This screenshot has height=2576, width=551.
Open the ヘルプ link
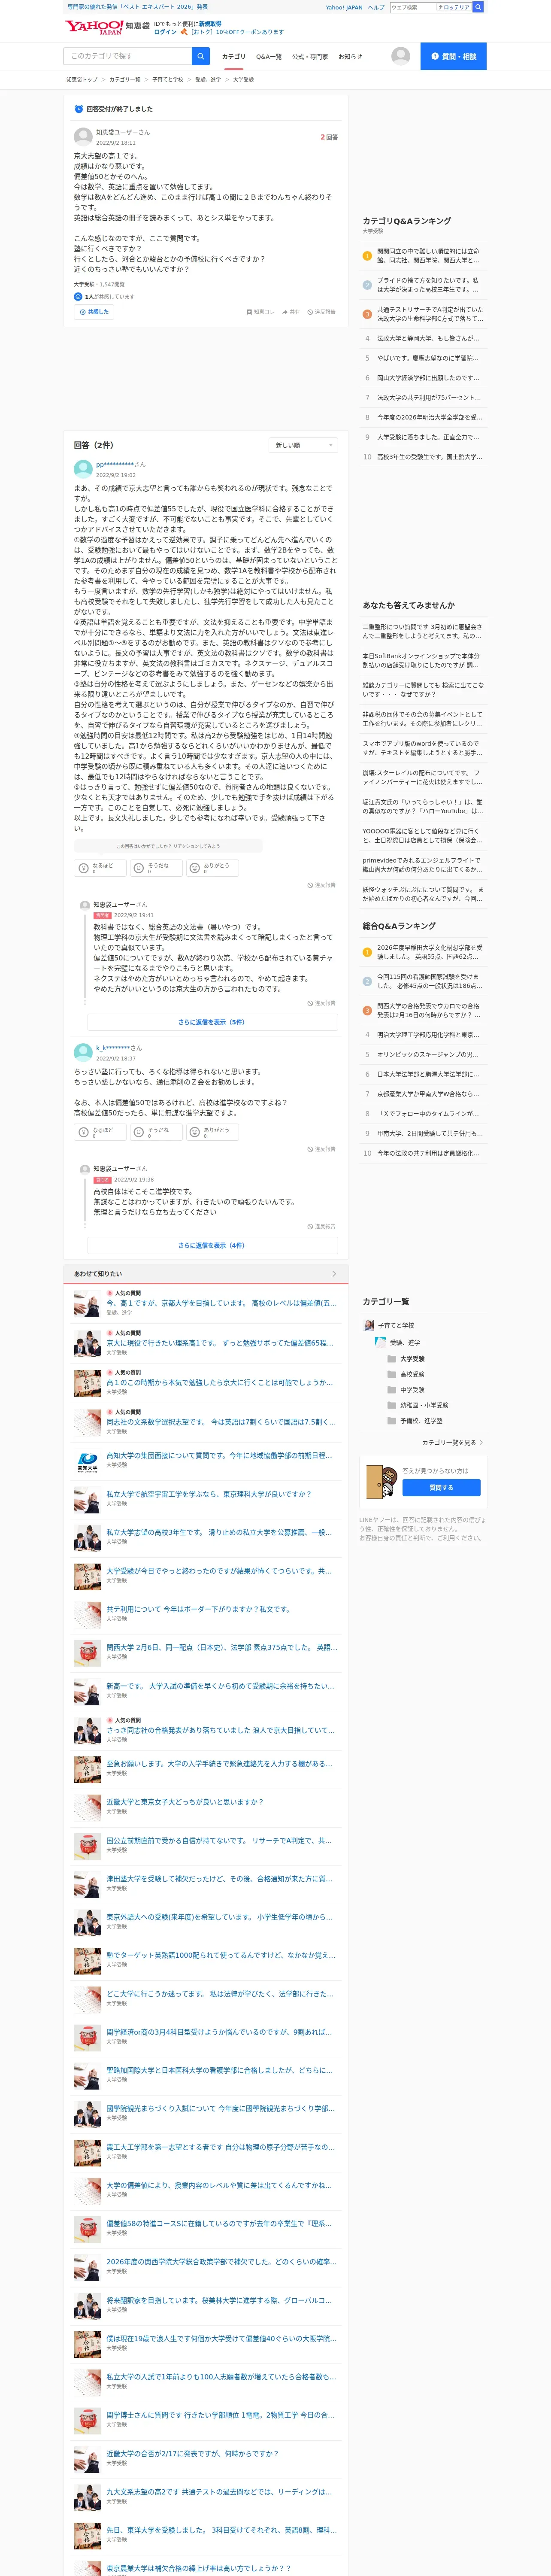pyautogui.click(x=376, y=7)
